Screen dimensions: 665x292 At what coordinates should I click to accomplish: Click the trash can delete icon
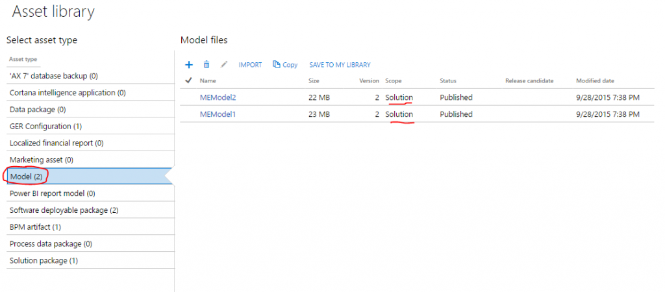(207, 65)
